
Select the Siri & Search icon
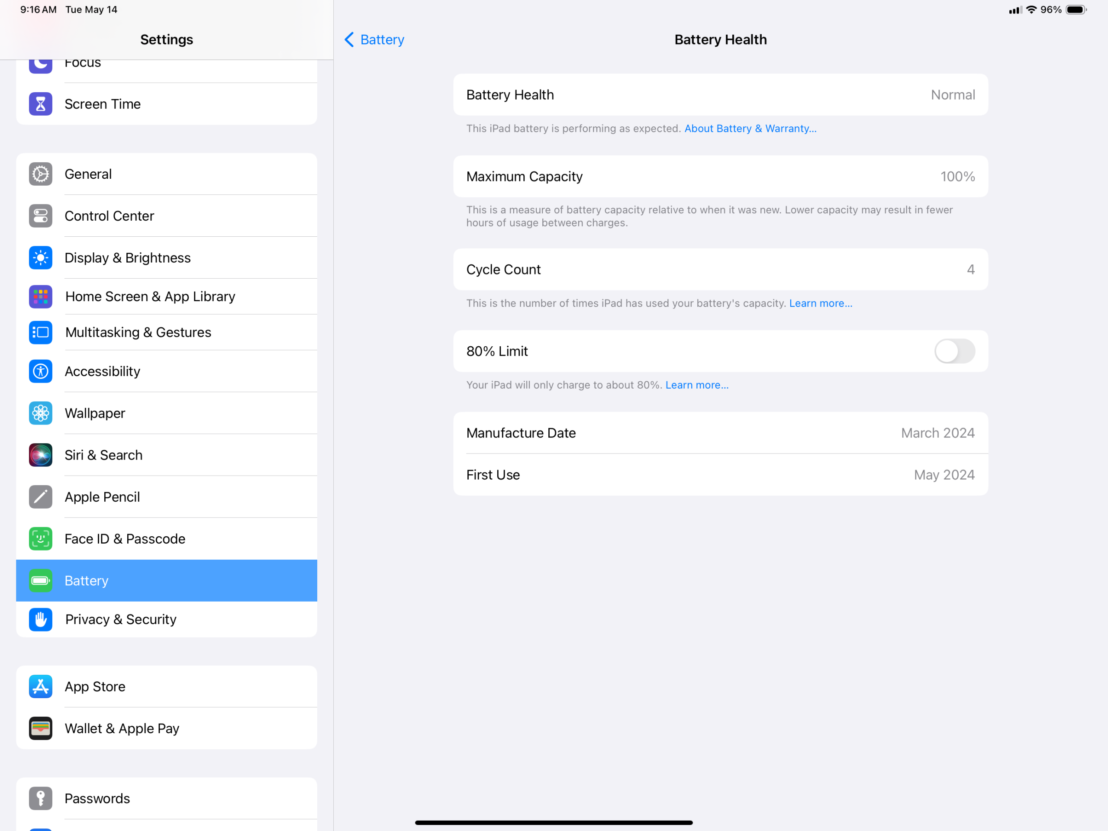click(40, 455)
